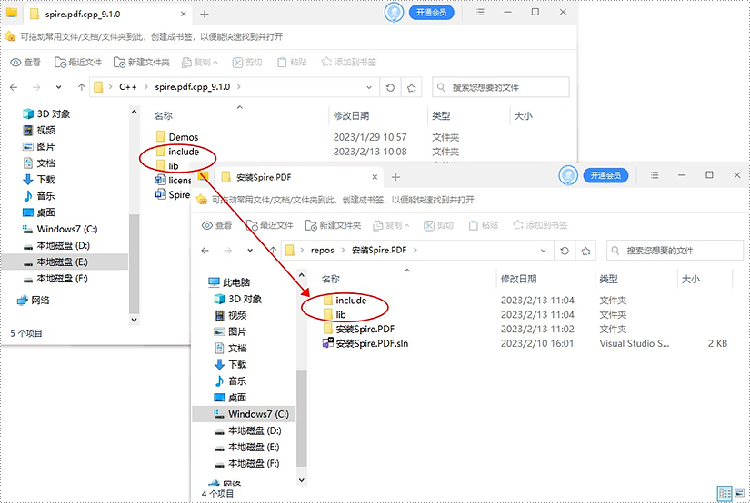Click 新建文件夹 in the 安装Spire.PDF window
This screenshot has height=503, width=750.
coord(333,225)
